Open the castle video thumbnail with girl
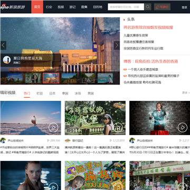This screenshot has height=190, width=190. tap(95, 118)
